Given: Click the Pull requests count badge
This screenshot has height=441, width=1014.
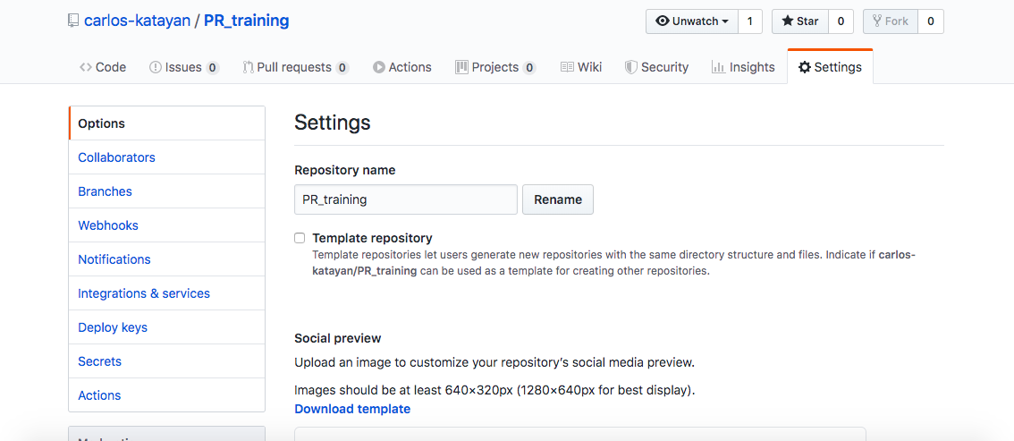Looking at the screenshot, I should tap(342, 67).
